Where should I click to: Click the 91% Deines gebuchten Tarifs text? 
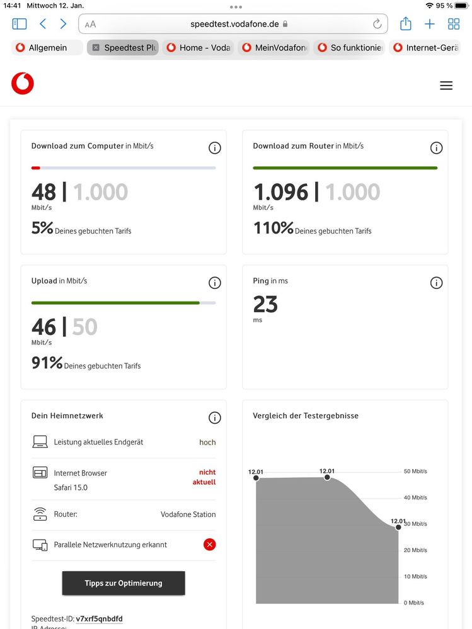pos(86,363)
